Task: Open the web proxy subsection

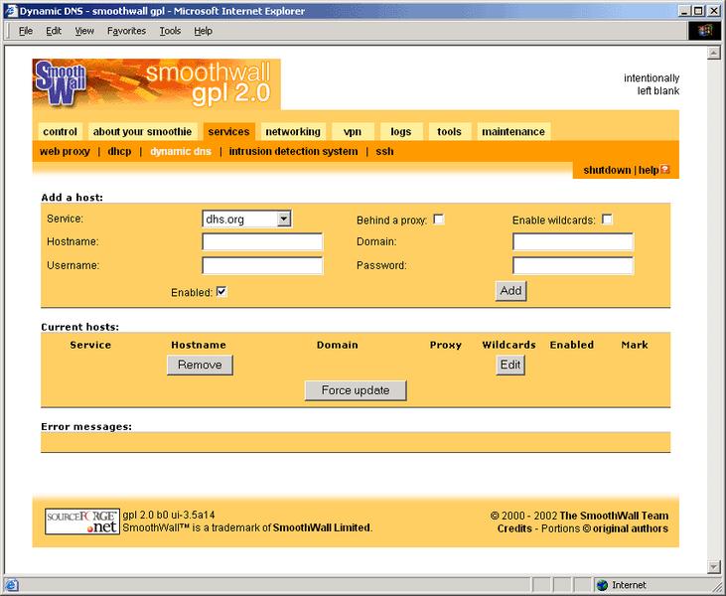Action: coord(65,151)
